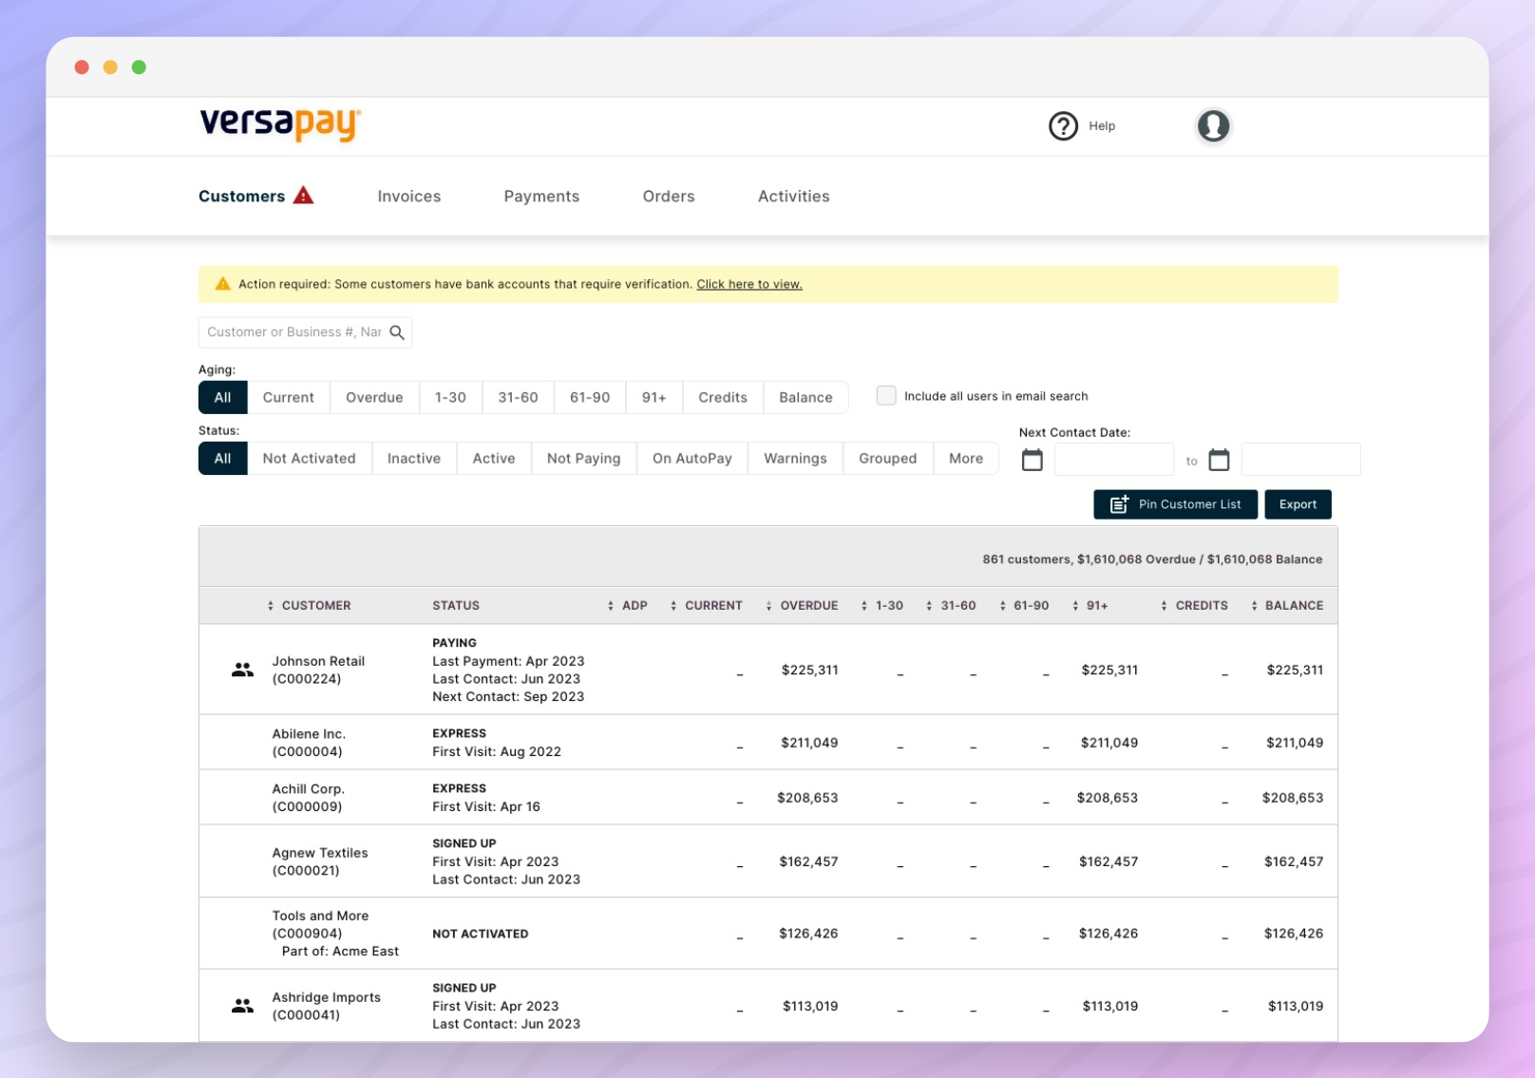
Task: Click the Versapay logo
Action: [x=280, y=124]
